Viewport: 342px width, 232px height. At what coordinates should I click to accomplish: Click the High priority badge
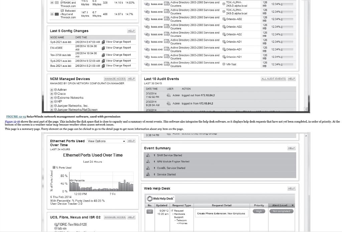pos(259,211)
